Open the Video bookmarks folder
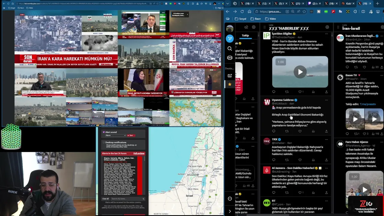The height and width of the screenshot is (216, 384). 271,19
